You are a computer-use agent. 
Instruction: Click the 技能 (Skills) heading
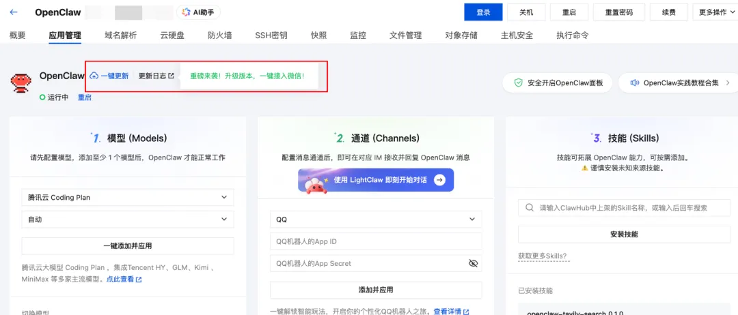(633, 138)
